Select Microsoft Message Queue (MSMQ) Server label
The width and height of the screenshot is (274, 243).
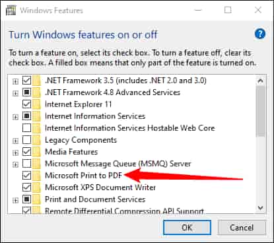click(118, 164)
